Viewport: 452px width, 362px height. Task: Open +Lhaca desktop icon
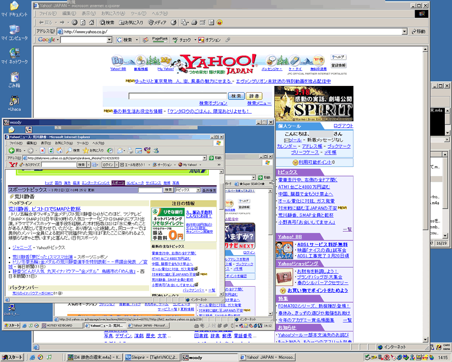click(x=14, y=104)
